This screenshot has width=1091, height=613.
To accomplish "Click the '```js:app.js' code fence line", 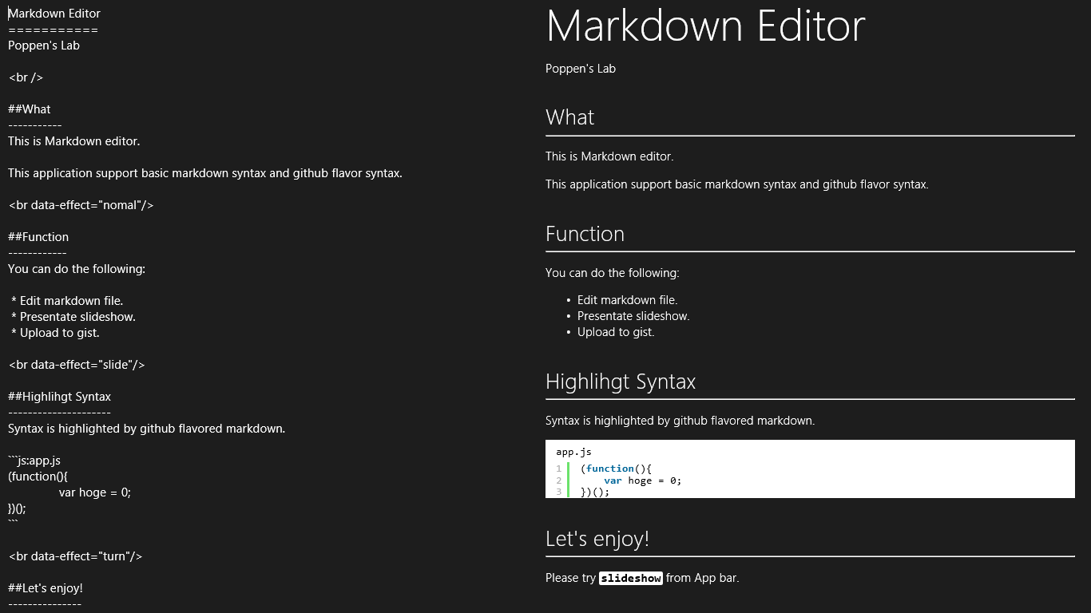I will click(34, 461).
